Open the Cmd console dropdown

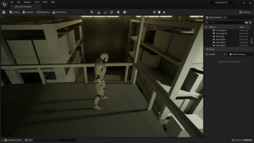click(29, 140)
